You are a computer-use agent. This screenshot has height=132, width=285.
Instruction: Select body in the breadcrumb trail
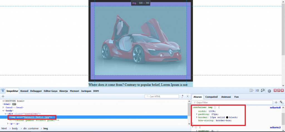click(15, 128)
